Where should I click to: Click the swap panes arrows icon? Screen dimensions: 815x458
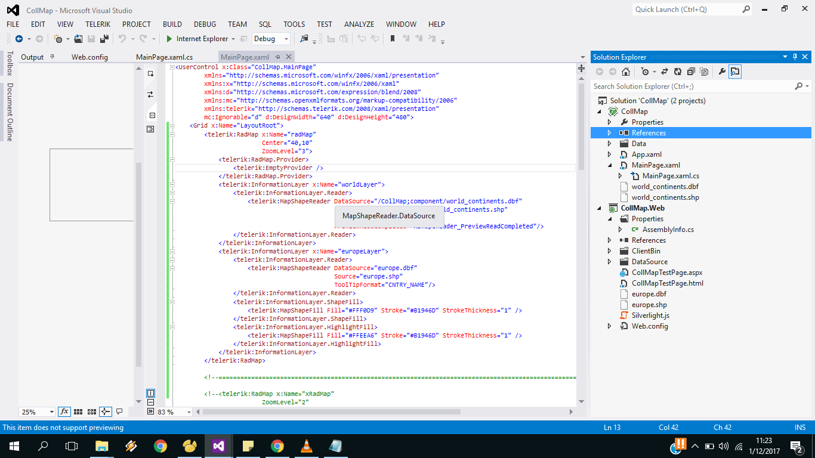[150, 94]
